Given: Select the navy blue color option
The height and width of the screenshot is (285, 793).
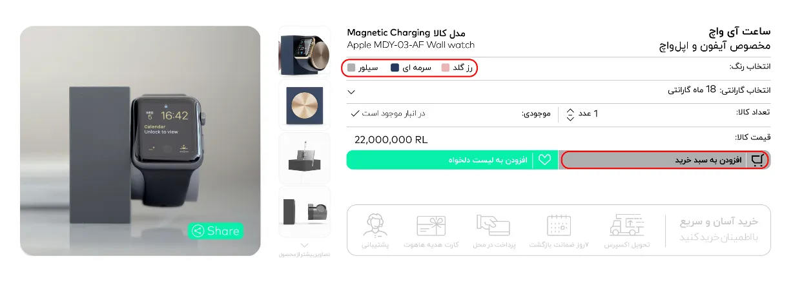Looking at the screenshot, I should tap(411, 68).
